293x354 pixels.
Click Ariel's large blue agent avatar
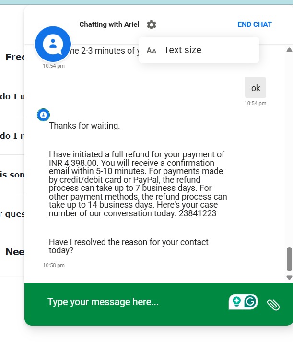53,44
